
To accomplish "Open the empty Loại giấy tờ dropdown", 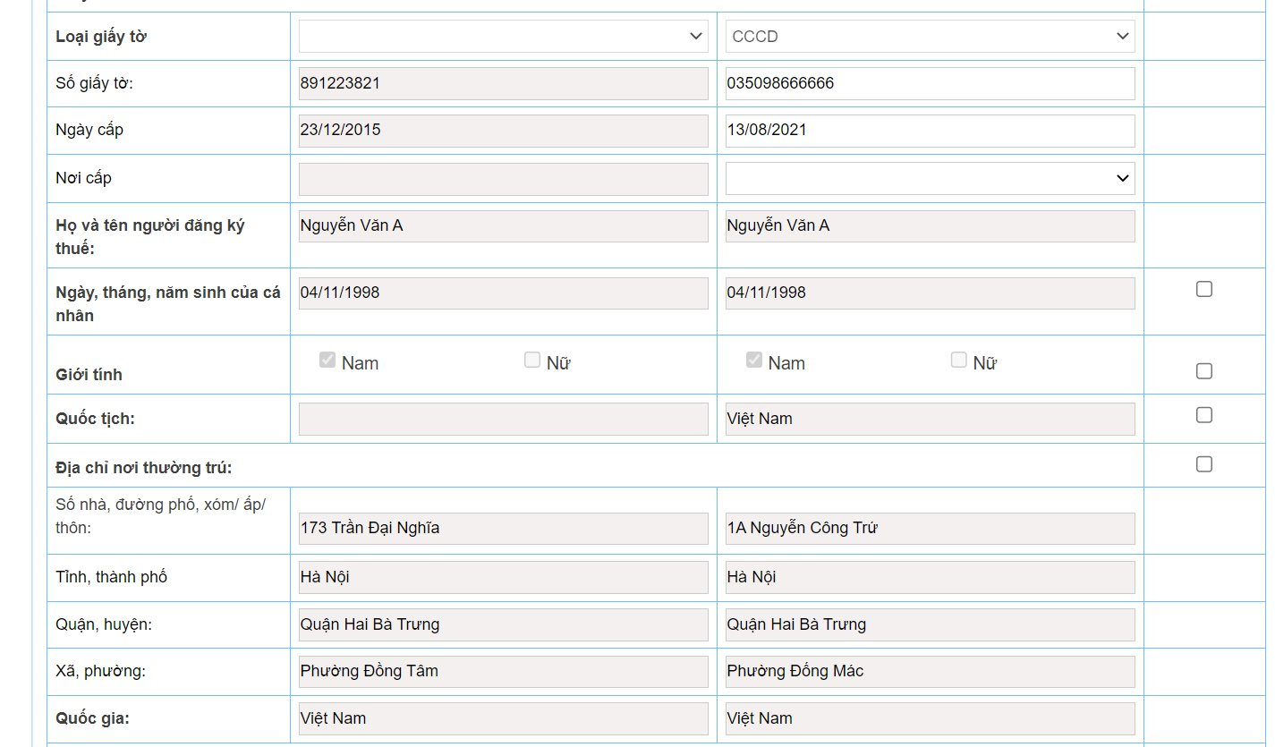I will (503, 37).
